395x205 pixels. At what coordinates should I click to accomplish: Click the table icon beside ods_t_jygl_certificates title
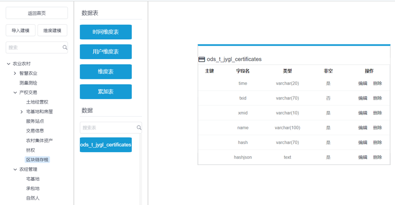click(202, 59)
